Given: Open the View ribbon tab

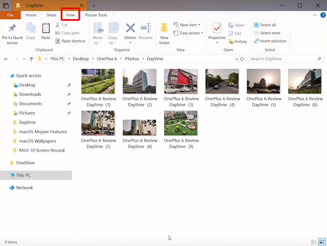Looking at the screenshot, I should [x=71, y=15].
